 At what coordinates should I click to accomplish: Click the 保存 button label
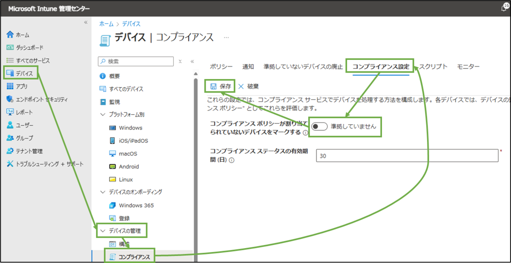[x=225, y=86]
